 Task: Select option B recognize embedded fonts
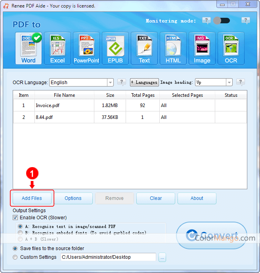tap(20, 233)
